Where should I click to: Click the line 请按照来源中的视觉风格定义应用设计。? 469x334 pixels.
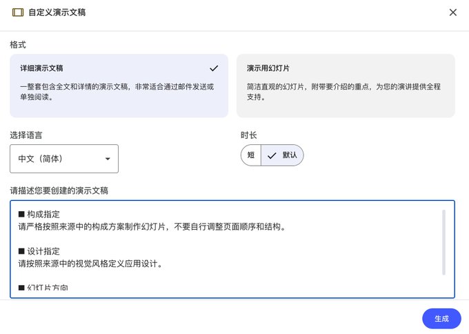pyautogui.click(x=90, y=264)
